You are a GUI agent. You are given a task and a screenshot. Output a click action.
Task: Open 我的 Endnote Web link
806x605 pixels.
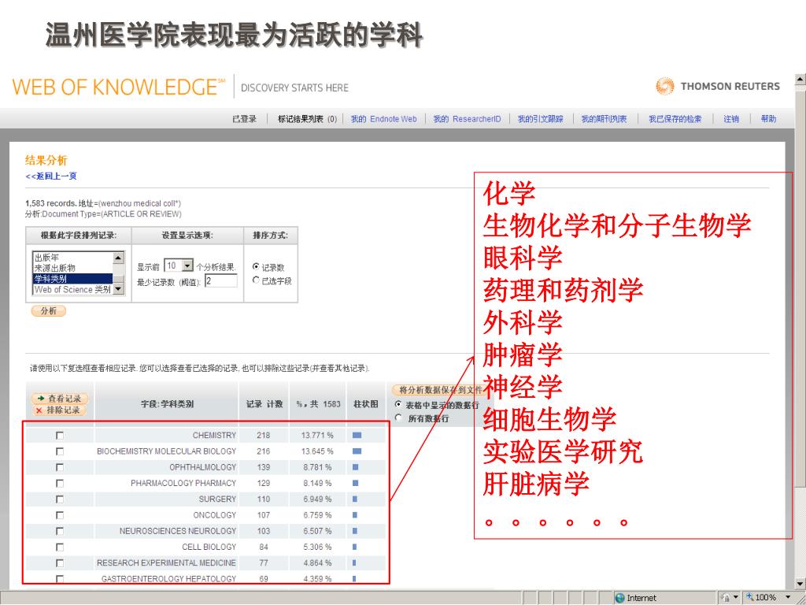[x=383, y=119]
